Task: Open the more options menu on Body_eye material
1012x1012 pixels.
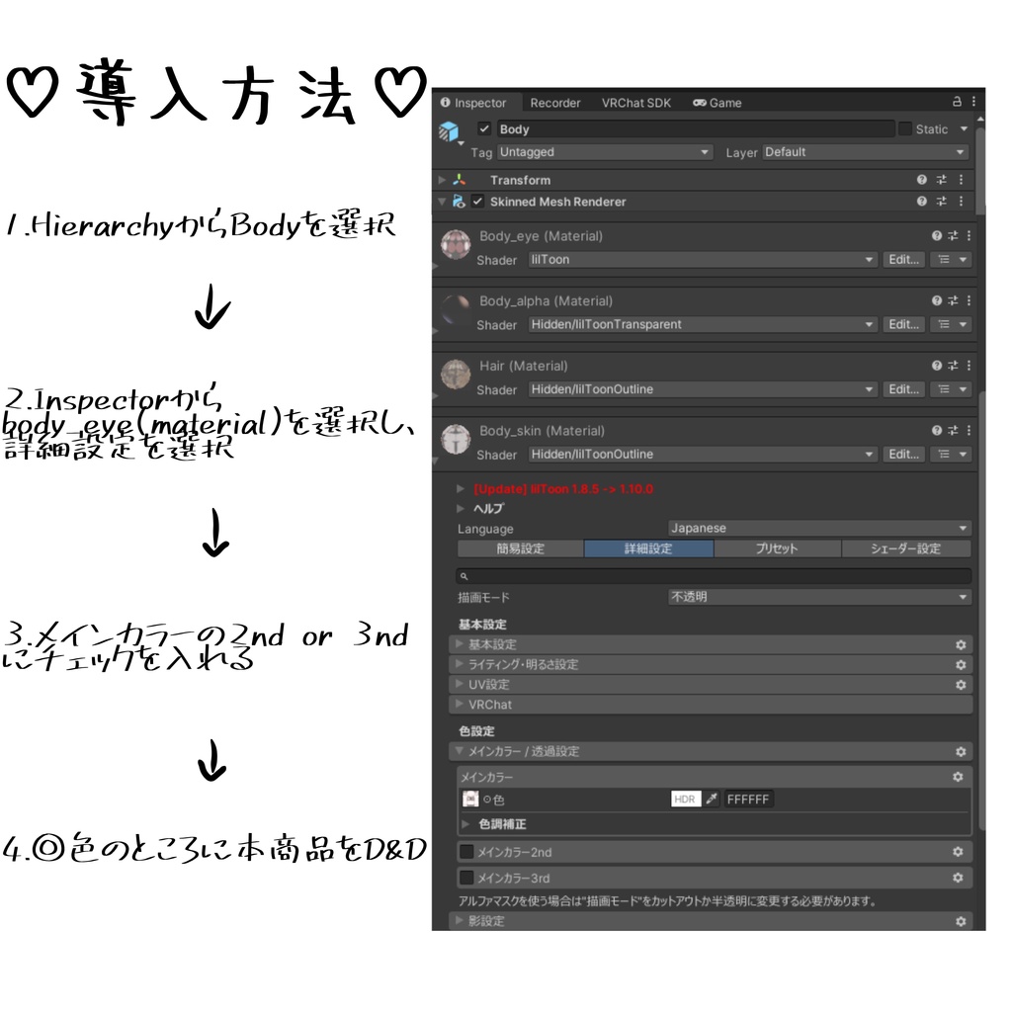Action: coord(968,236)
